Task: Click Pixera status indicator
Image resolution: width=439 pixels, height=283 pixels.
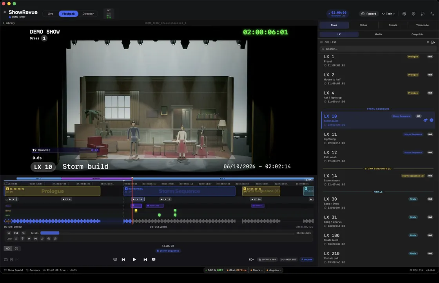Action: (x=256, y=270)
